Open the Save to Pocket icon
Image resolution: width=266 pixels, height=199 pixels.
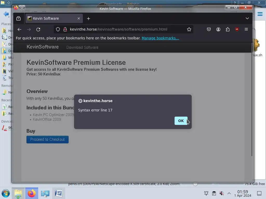(209, 30)
